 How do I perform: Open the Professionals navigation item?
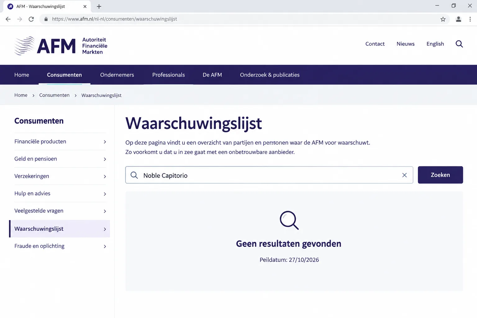tap(168, 75)
